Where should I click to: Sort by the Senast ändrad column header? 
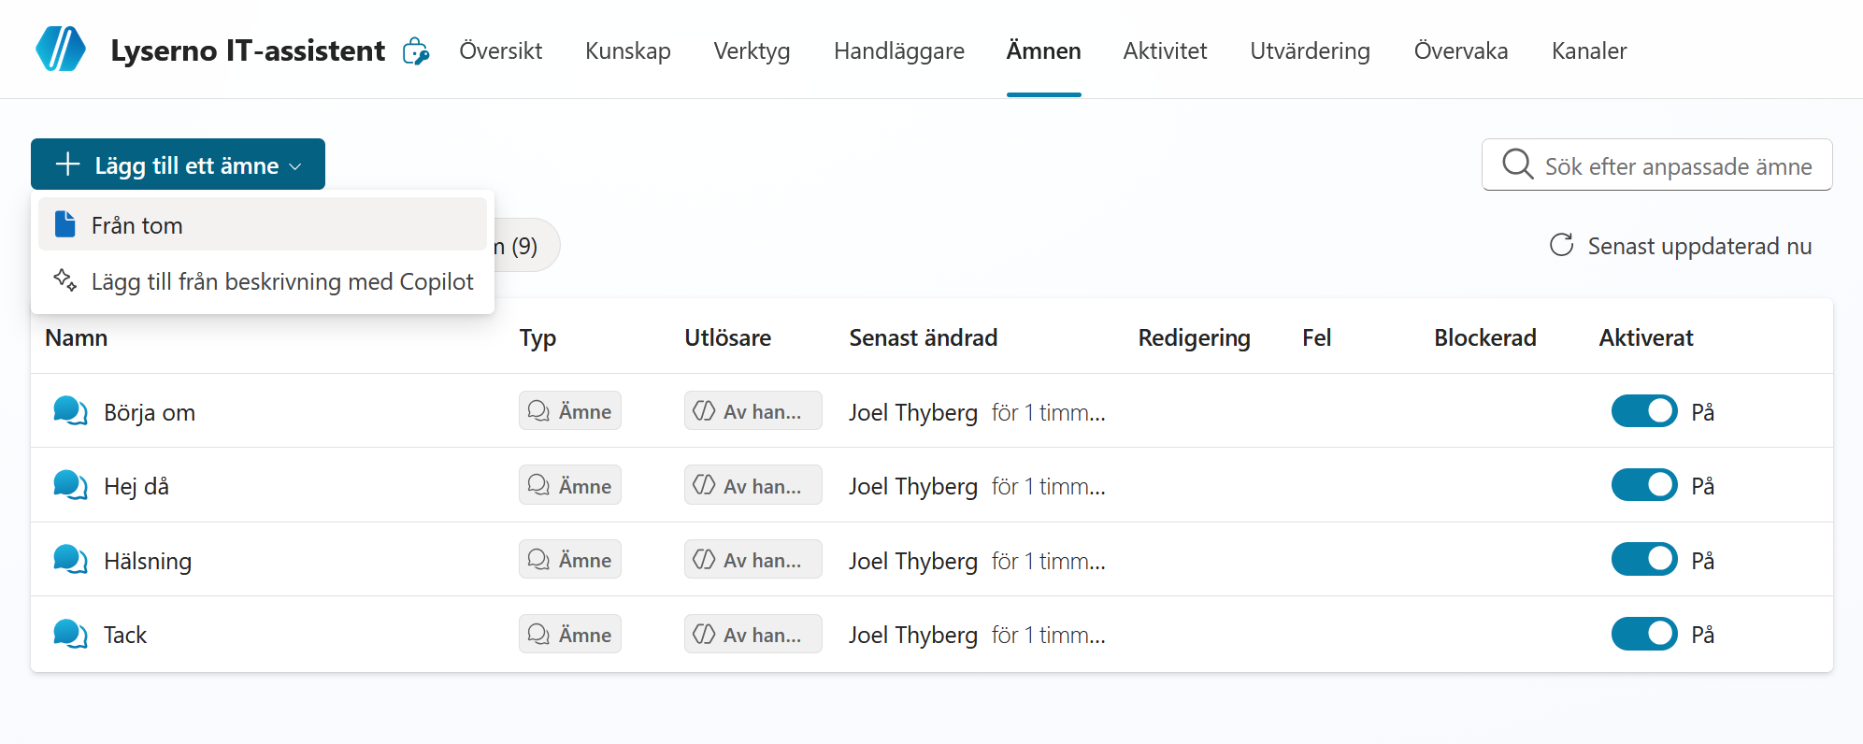coord(923,337)
